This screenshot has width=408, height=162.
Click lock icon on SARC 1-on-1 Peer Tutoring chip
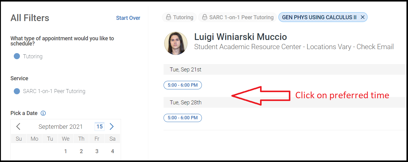coord(204,17)
